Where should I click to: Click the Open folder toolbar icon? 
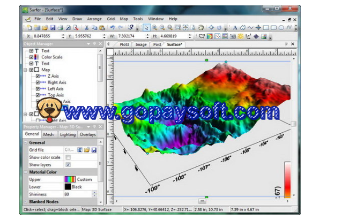point(45,28)
